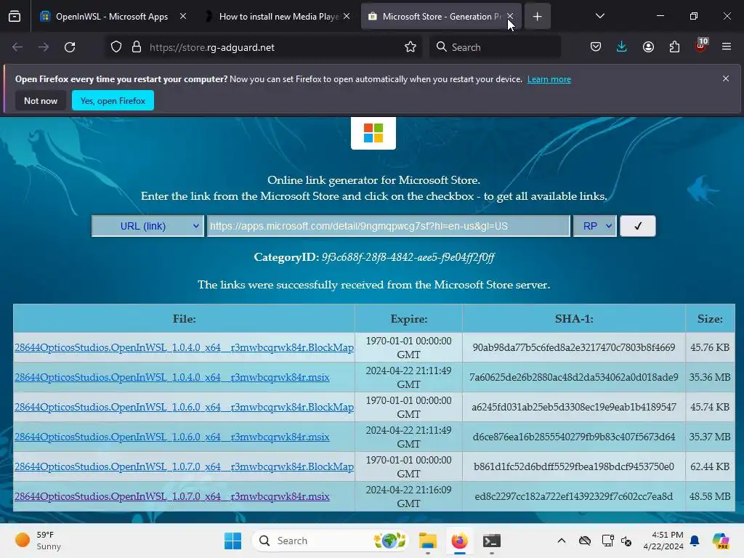Go back to previous page

tap(17, 47)
